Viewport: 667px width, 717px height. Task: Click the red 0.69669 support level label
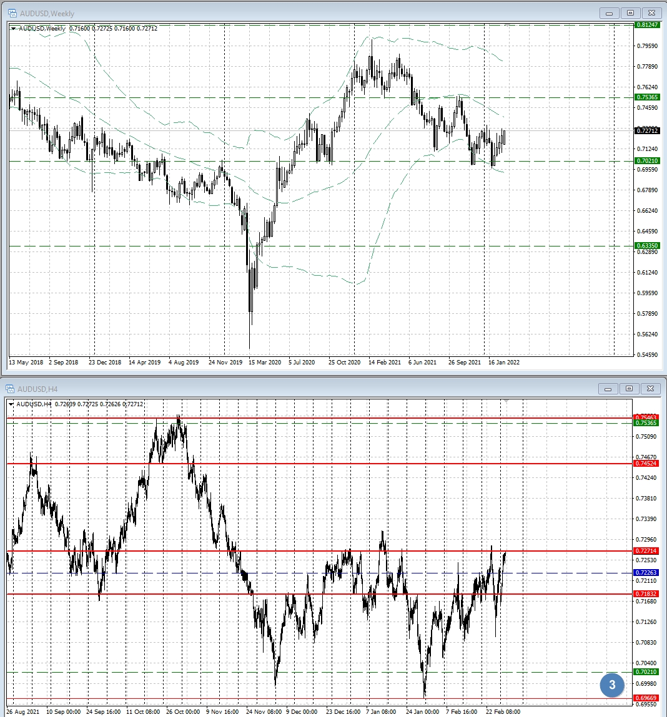[x=646, y=698]
